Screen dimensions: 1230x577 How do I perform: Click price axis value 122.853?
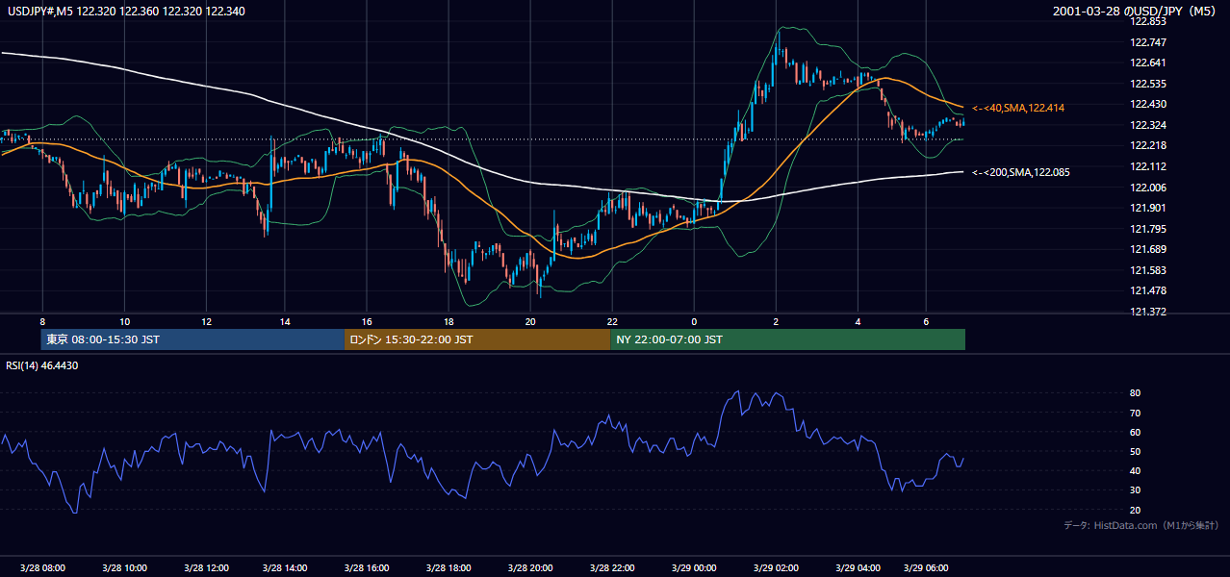1148,21
